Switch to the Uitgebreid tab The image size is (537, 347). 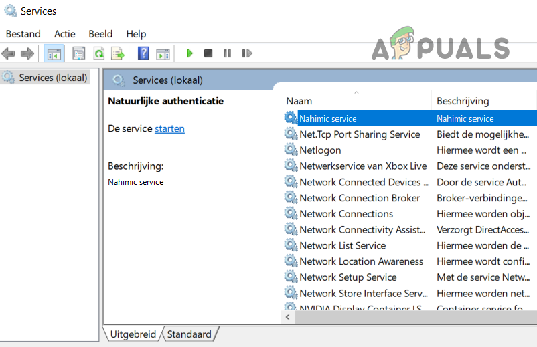click(x=133, y=334)
